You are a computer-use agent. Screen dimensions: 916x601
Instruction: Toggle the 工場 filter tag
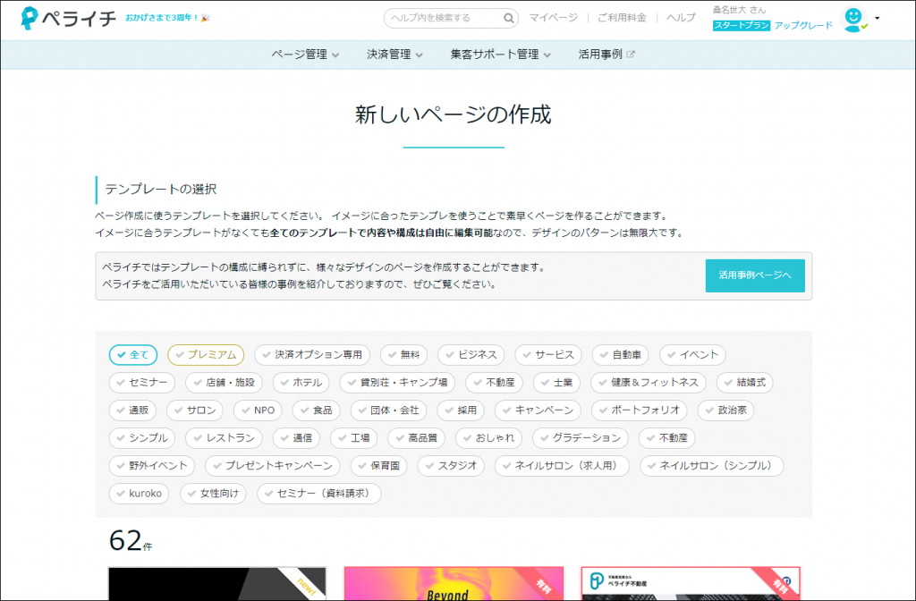pyautogui.click(x=354, y=438)
